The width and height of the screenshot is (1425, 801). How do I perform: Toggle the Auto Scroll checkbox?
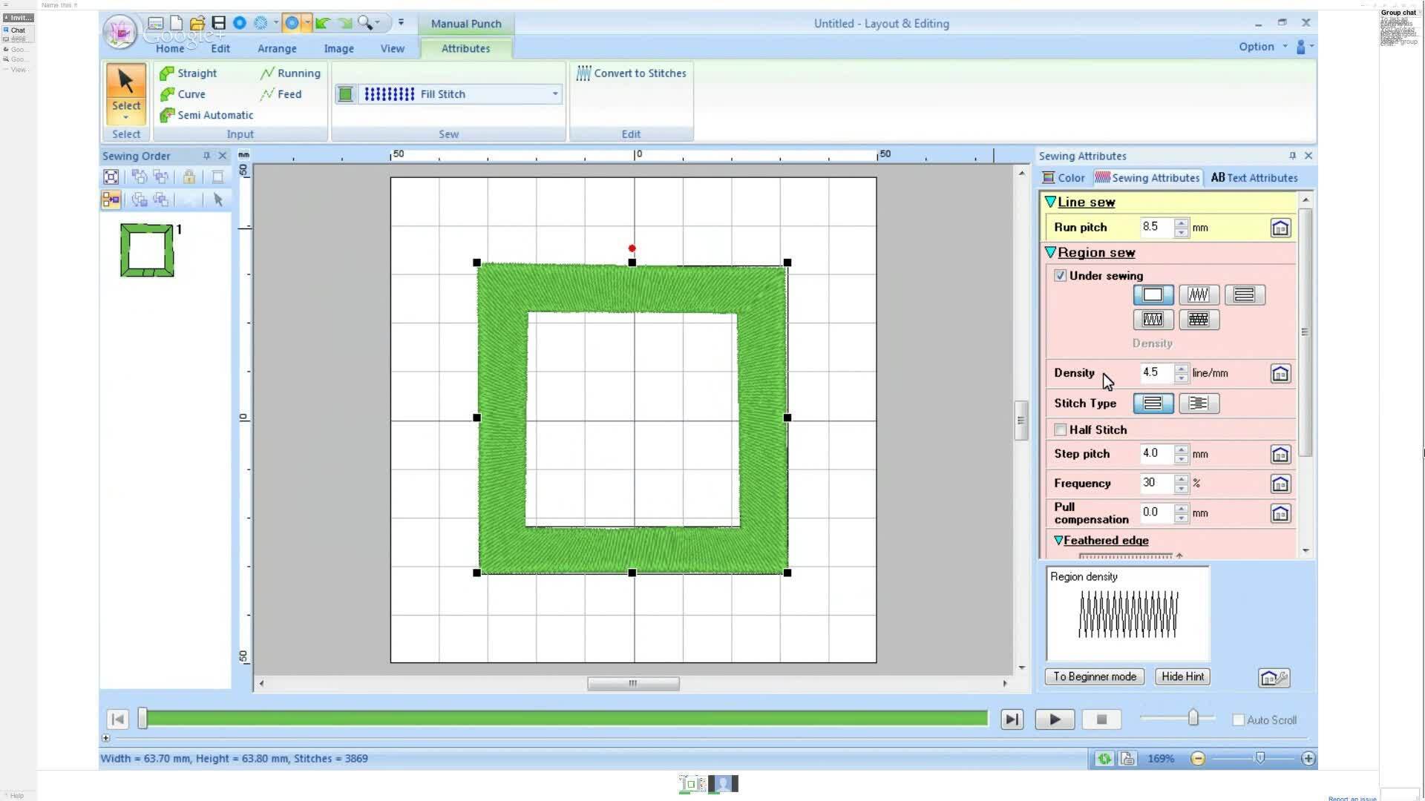pyautogui.click(x=1238, y=720)
